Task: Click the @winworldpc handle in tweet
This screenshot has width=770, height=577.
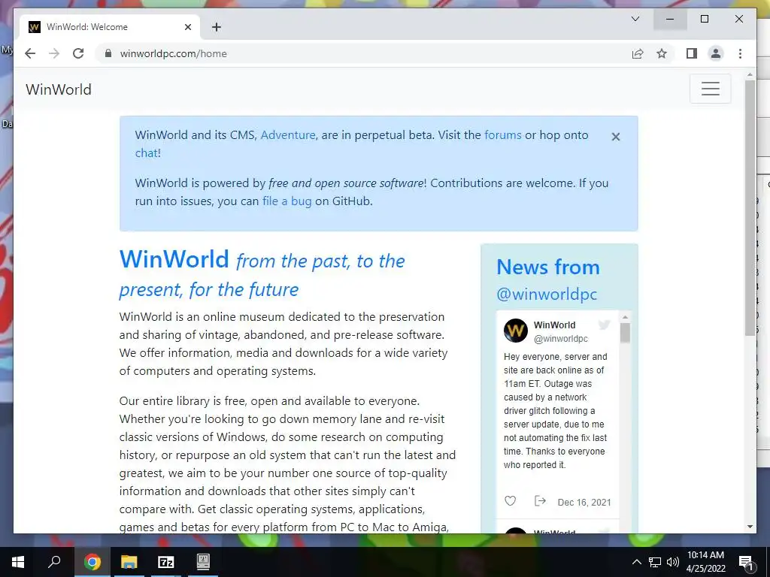Action: coord(561,339)
